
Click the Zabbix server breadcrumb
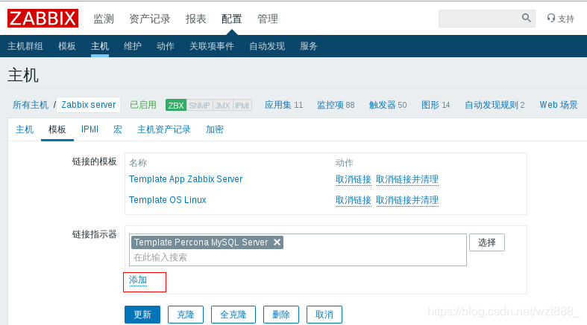(88, 105)
